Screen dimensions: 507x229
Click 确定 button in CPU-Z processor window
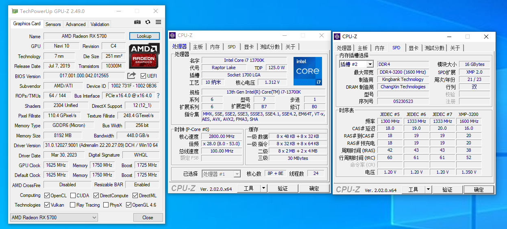pyautogui.click(x=314, y=188)
